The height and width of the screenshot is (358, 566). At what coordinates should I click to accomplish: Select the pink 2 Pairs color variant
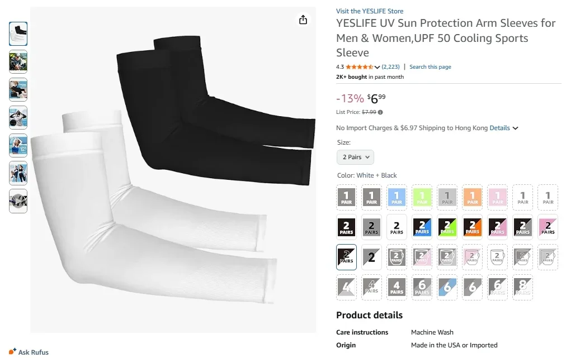pos(548,227)
